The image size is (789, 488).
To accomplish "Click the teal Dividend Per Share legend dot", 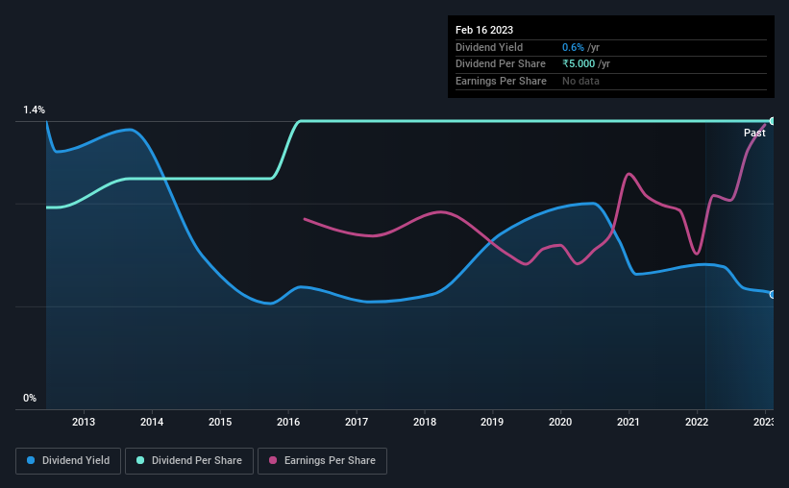I will (x=140, y=460).
